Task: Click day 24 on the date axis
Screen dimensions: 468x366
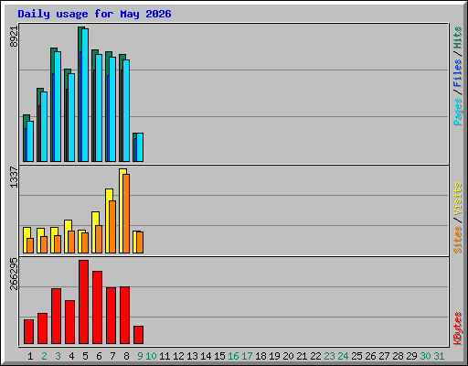Action: (x=343, y=356)
